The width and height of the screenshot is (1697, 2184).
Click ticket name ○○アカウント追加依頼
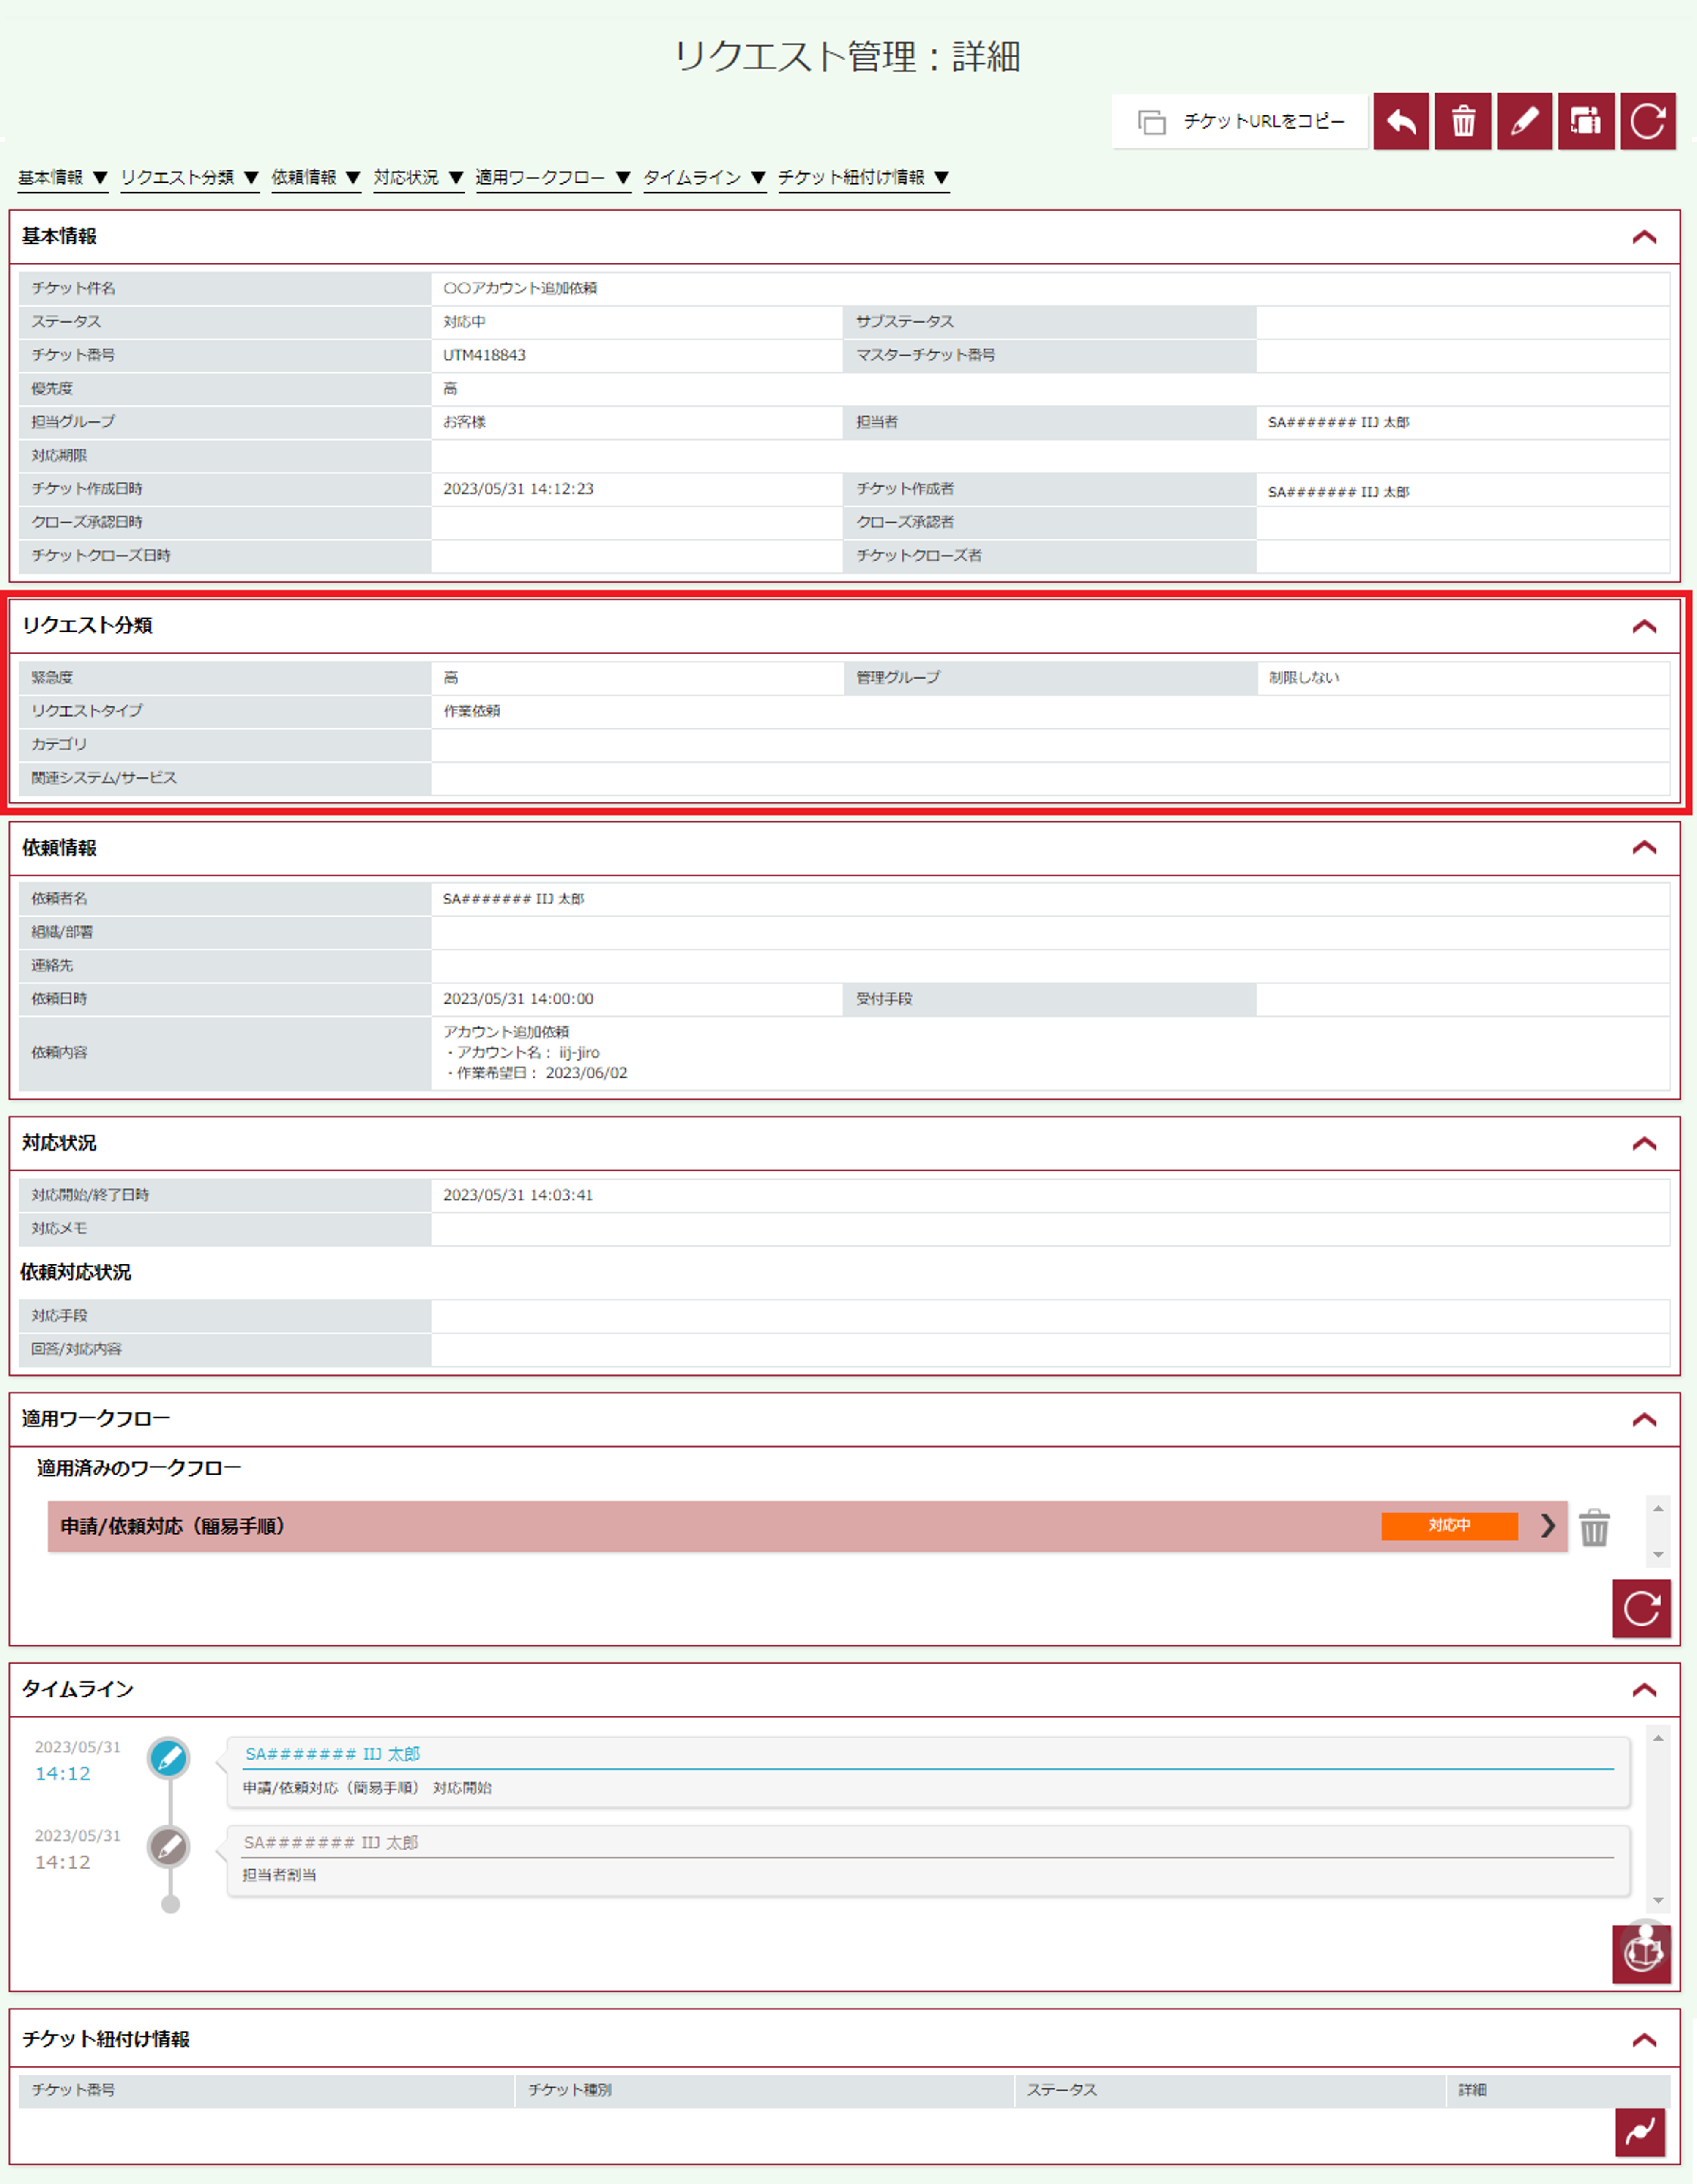(520, 288)
